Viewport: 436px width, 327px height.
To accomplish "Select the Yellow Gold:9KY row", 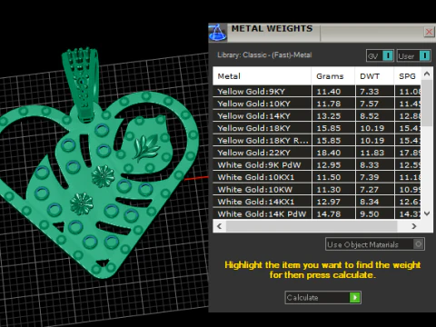I will 317,92.
